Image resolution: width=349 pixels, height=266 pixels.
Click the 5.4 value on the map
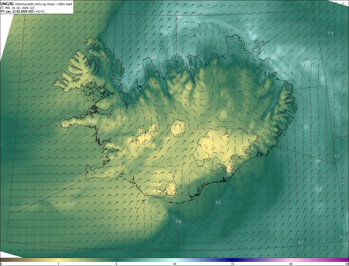tap(330, 33)
